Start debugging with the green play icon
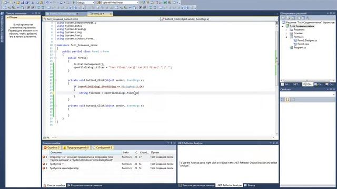The width and height of the screenshot is (337, 189). tap(74, 3)
